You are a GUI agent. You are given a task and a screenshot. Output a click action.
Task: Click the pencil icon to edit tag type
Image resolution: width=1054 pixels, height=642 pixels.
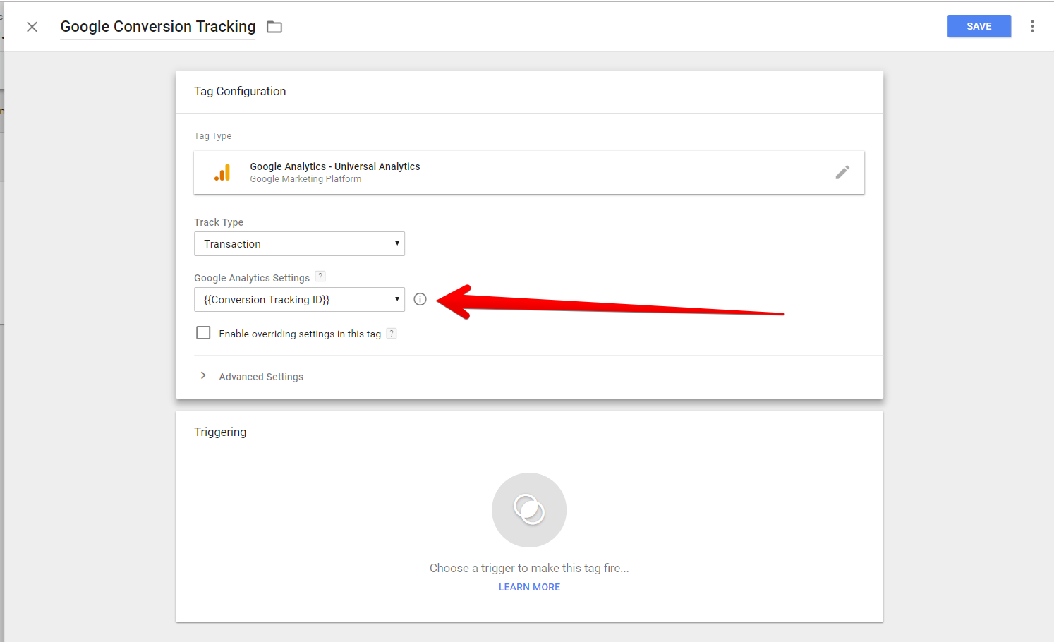(x=842, y=172)
